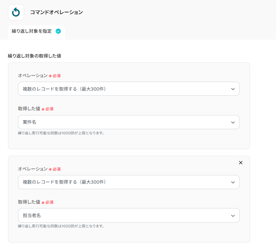Click the 繰り返し対象の取得した値 section heading
This screenshot has height=246, width=276.
tap(35, 56)
